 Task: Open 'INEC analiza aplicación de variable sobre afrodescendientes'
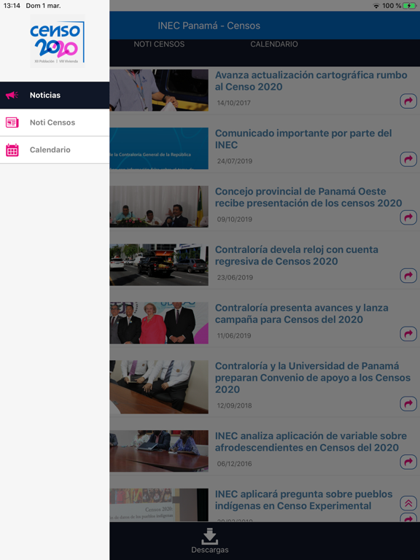(311, 441)
